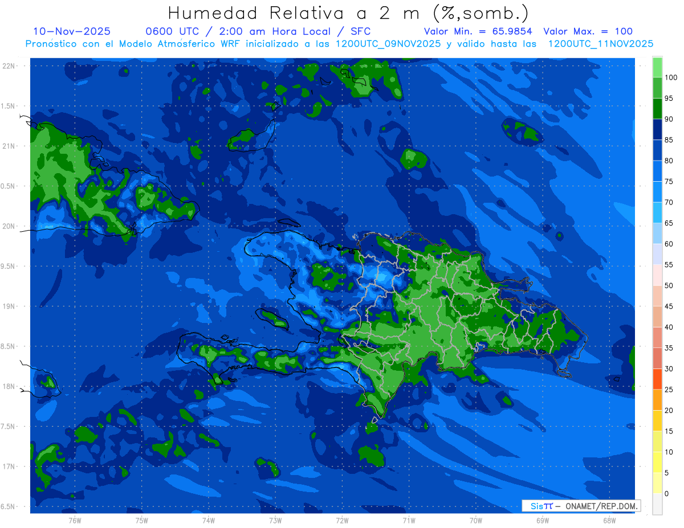Click the legend value "90"
Image resolution: width=684 pixels, height=528 pixels.
point(669,119)
